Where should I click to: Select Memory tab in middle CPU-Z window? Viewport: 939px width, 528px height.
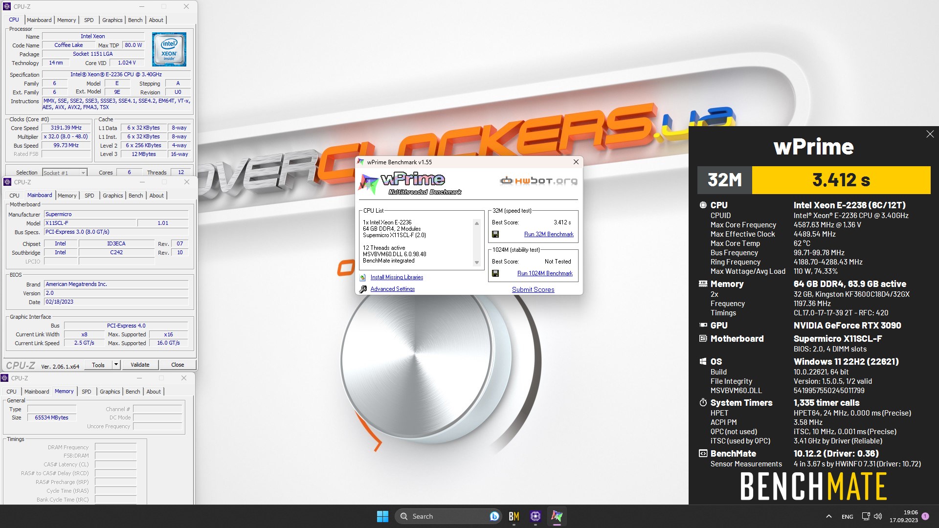[x=67, y=196]
